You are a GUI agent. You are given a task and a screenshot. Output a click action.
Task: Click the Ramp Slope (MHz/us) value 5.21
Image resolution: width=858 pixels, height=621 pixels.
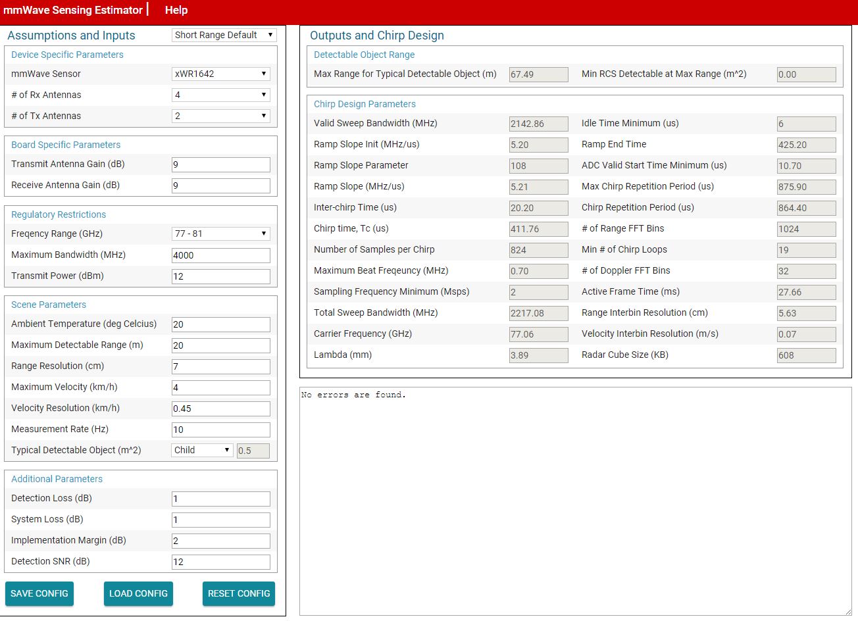point(539,187)
